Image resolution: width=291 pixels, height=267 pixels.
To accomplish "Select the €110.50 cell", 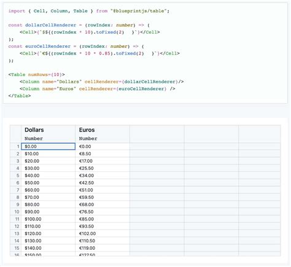I will pyautogui.click(x=103, y=241).
